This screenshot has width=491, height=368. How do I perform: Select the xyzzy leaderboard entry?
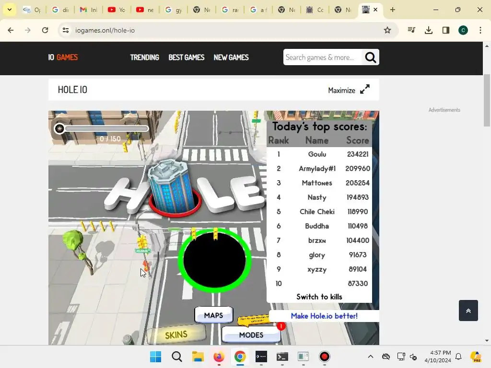coord(319,269)
